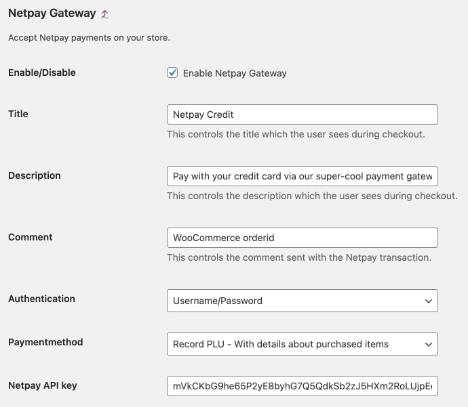This screenshot has height=407, width=468.
Task: Click the 'Netpay API key' label
Action: [43, 385]
